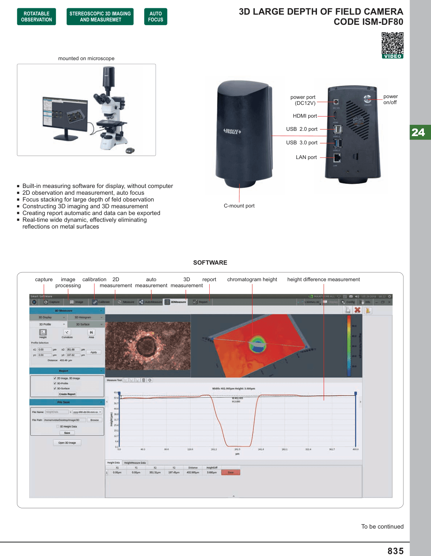Click the Height profile tool icon
The width and height of the screenshot is (431, 556).
43,332
